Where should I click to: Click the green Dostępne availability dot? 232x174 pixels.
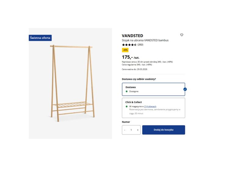(127, 91)
